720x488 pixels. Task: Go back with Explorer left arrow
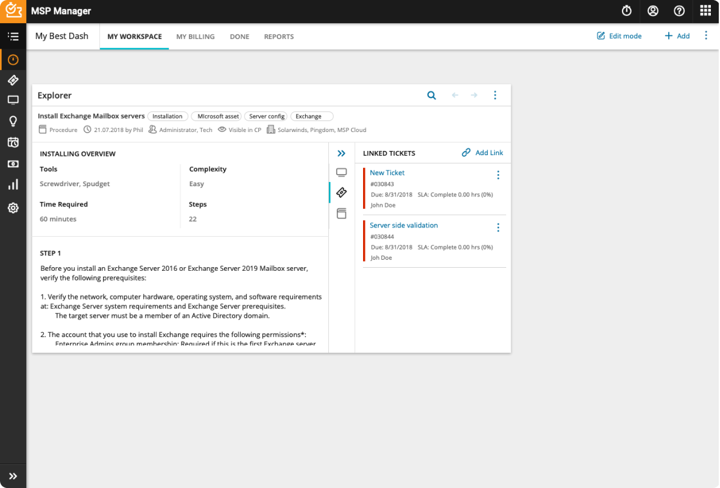tap(454, 96)
